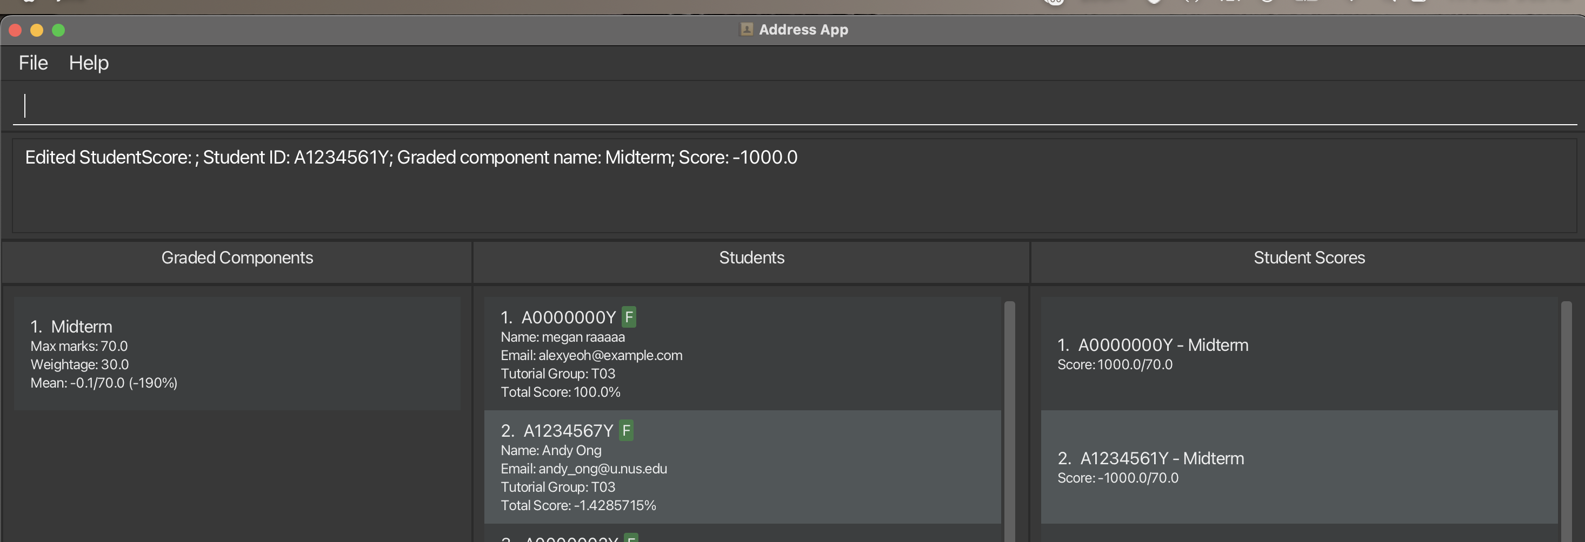Click the red close window button
This screenshot has width=1585, height=542.
pyautogui.click(x=15, y=30)
